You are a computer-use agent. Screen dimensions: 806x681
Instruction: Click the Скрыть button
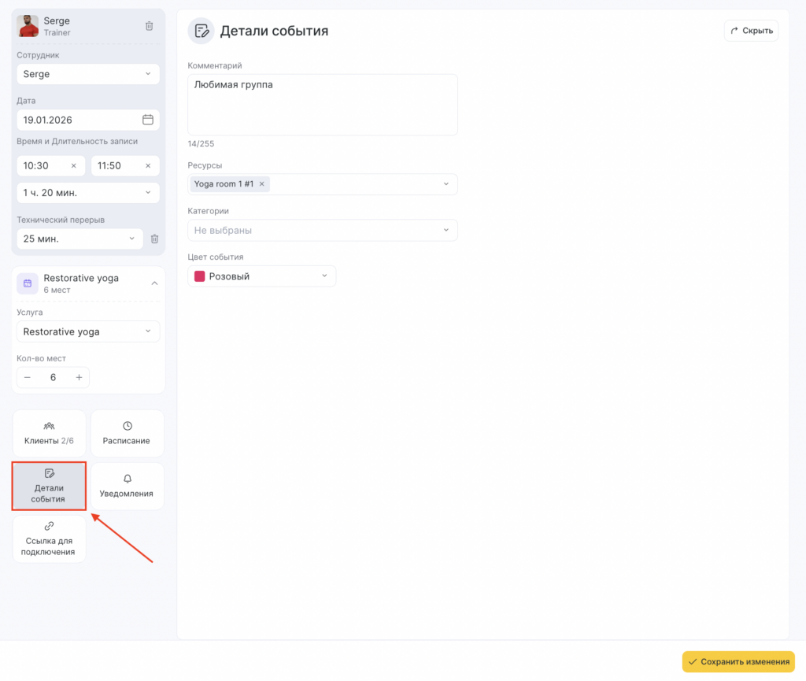click(x=751, y=31)
